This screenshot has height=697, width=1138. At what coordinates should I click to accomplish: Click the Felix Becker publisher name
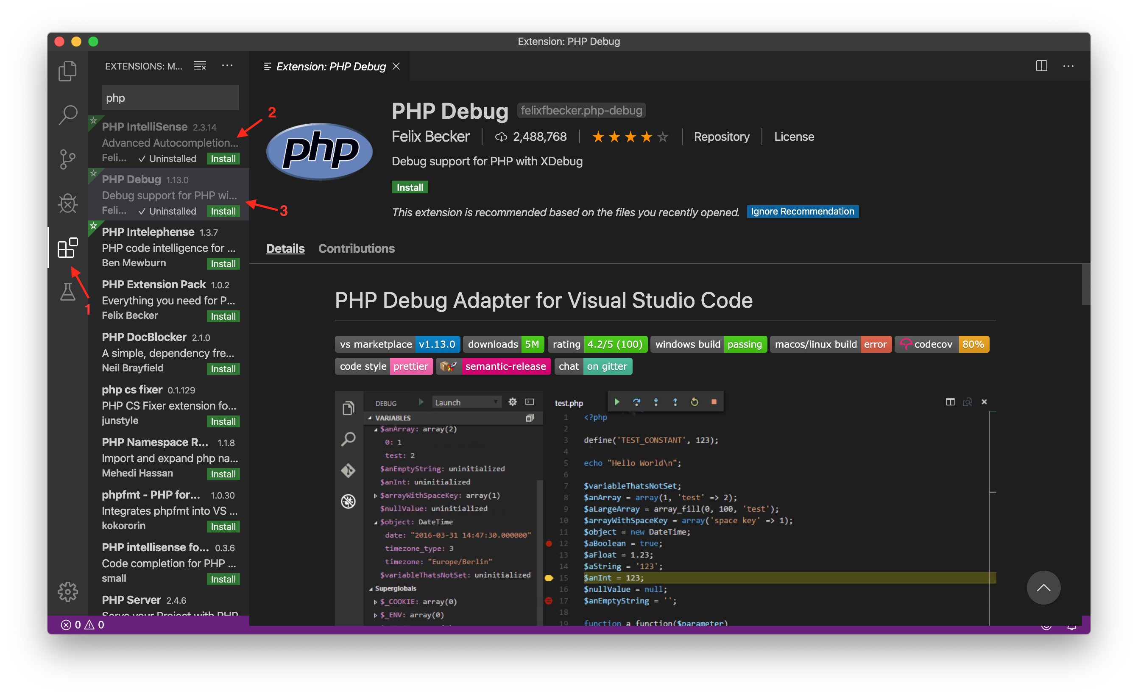[430, 137]
